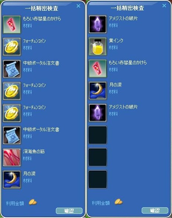Screen dimensions: 172x218
Task: Click the yellow ink bottle icon
Action: [x=98, y=46]
